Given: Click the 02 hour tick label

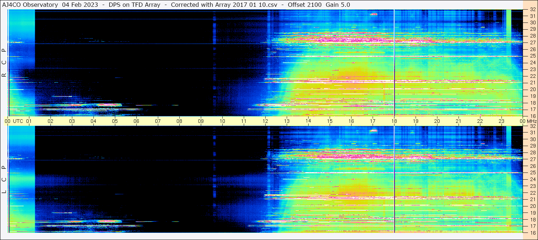Looking at the screenshot, I should point(50,121).
